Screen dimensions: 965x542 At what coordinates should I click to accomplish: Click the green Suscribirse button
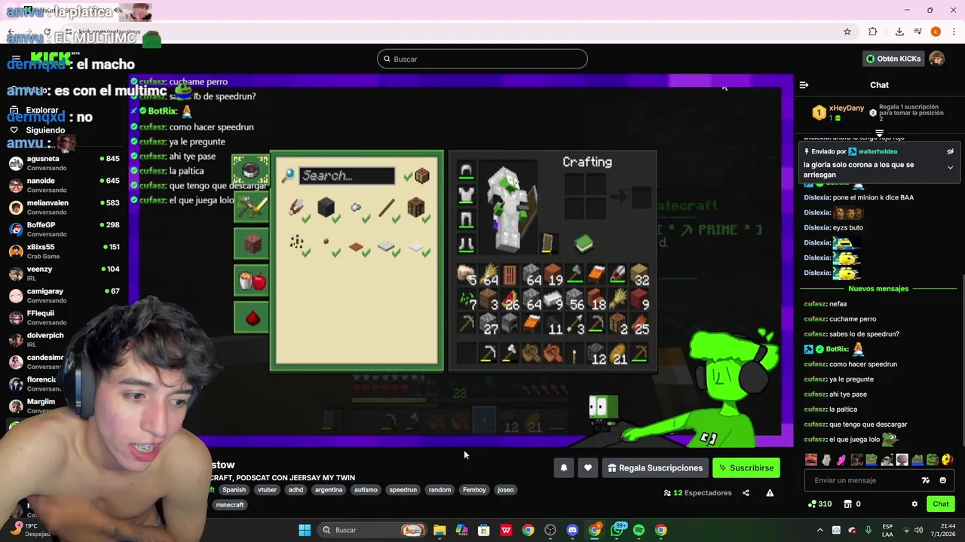746,468
